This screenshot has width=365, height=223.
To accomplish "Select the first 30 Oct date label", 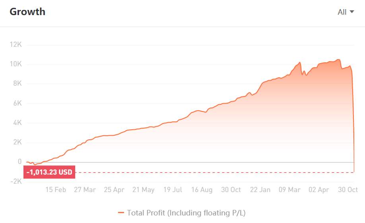I will (x=231, y=190).
